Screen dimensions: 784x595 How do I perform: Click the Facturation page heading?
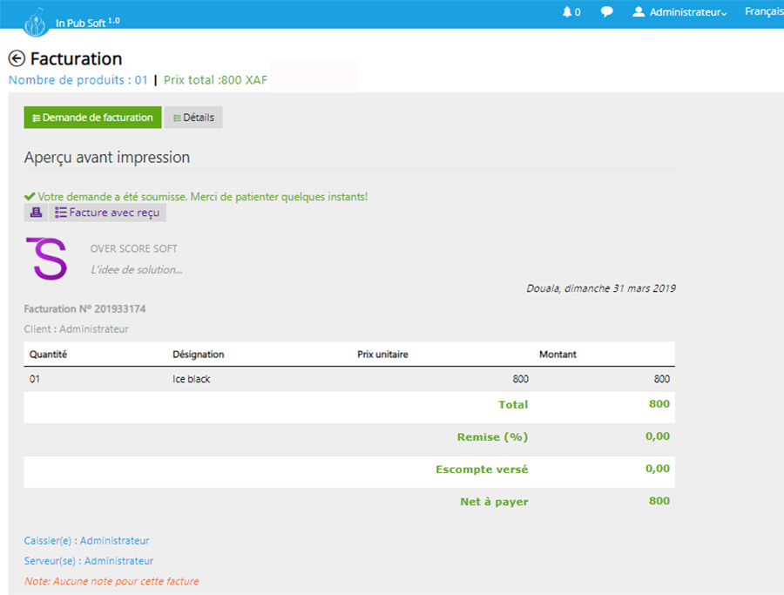(76, 58)
